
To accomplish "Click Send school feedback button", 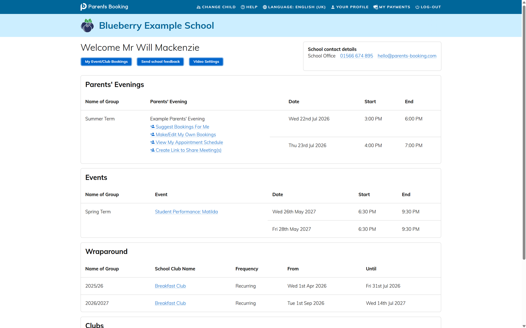I will pos(160,62).
